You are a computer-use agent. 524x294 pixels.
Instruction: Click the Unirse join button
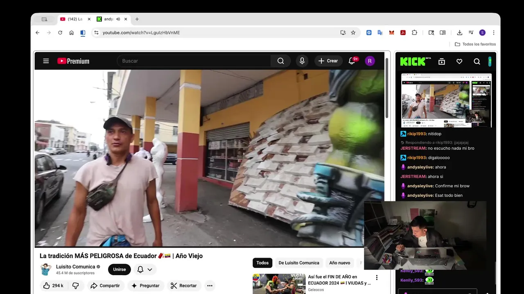point(120,269)
